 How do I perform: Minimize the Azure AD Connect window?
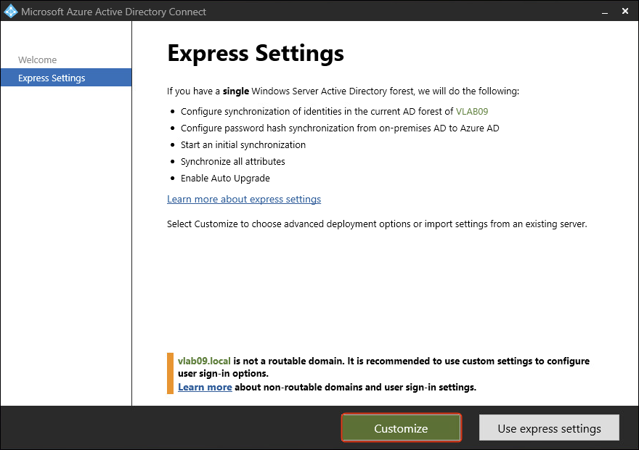[603, 12]
